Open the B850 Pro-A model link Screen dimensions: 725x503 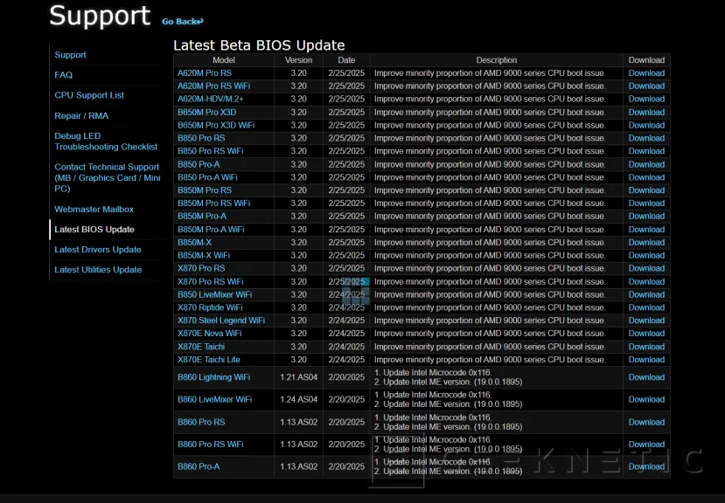pyautogui.click(x=199, y=164)
